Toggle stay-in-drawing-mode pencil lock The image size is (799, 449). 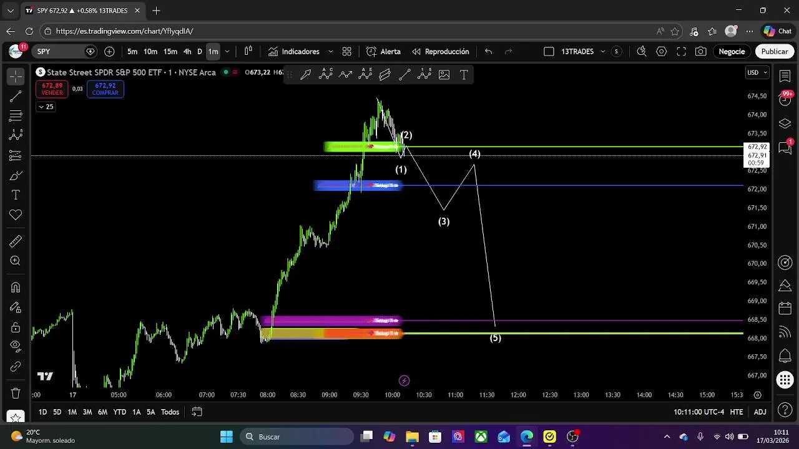(x=16, y=307)
